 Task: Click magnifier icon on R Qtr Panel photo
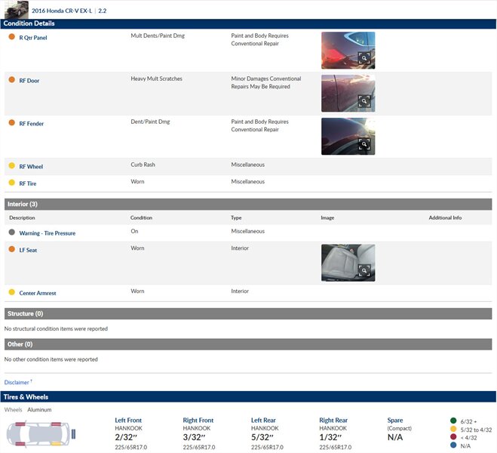tap(364, 58)
